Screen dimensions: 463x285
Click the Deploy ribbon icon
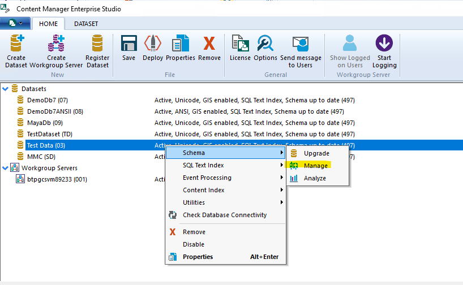(x=153, y=43)
